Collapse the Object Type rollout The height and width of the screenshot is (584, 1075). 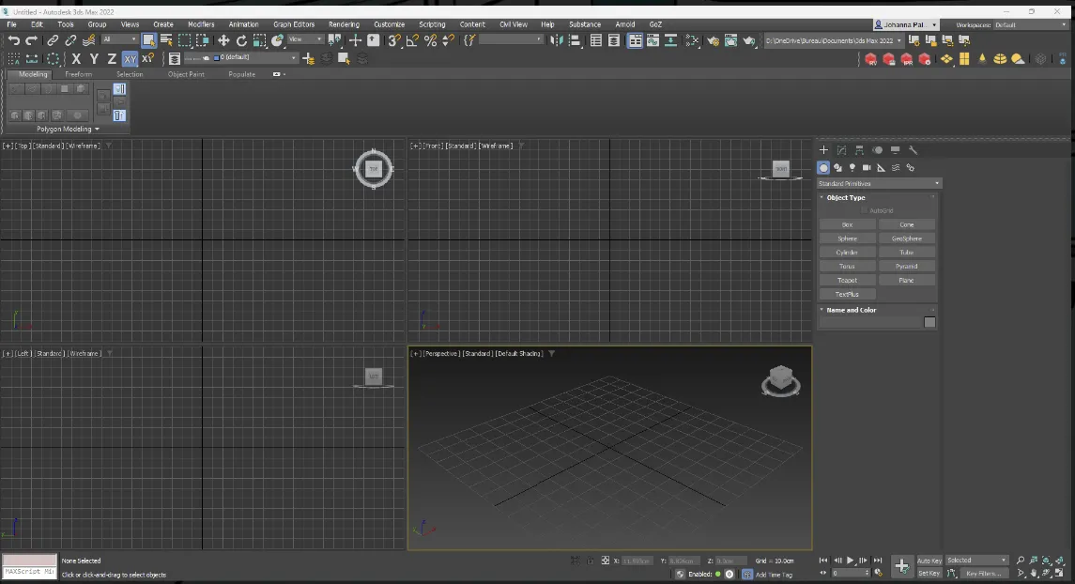(846, 197)
